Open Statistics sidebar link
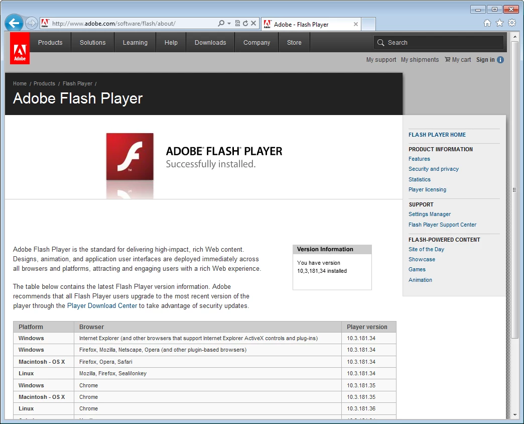 click(420, 179)
